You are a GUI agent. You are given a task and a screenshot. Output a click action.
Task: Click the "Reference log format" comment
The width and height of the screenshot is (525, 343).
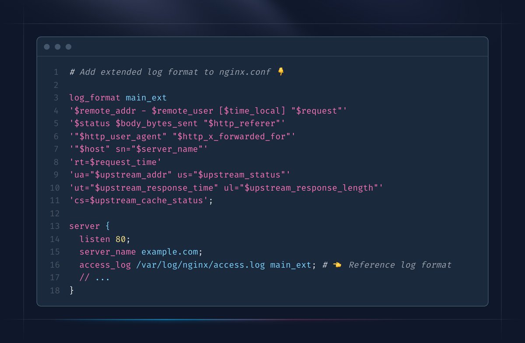click(400, 265)
